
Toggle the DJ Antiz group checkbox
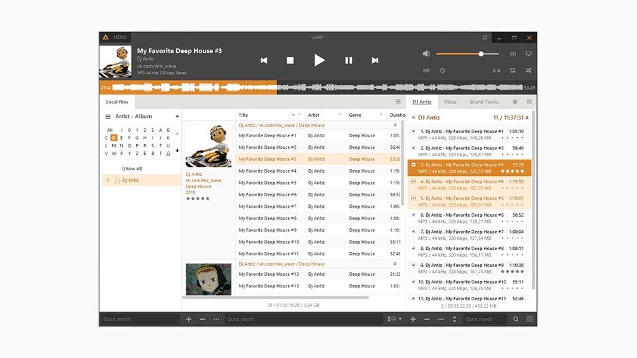point(413,118)
